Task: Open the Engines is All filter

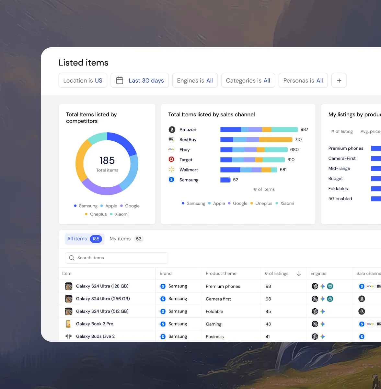Action: click(x=195, y=80)
